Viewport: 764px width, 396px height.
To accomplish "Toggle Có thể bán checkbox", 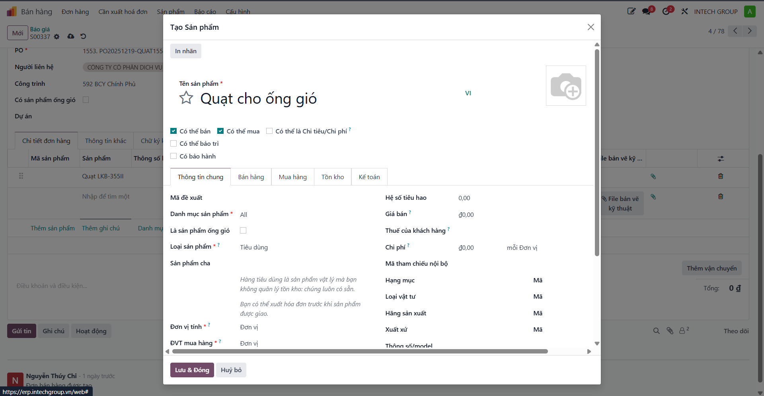I will [173, 131].
